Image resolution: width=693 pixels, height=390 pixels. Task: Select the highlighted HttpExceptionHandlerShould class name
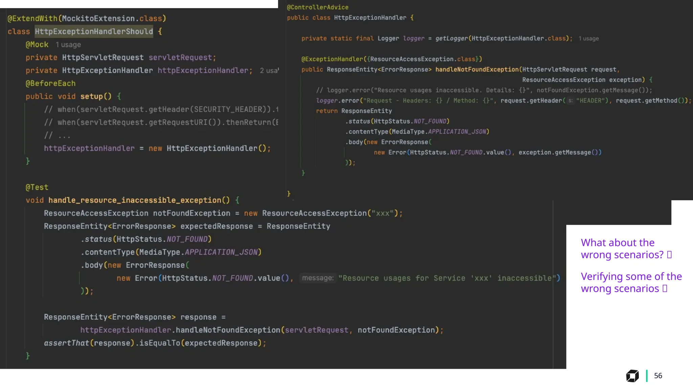pos(94,31)
